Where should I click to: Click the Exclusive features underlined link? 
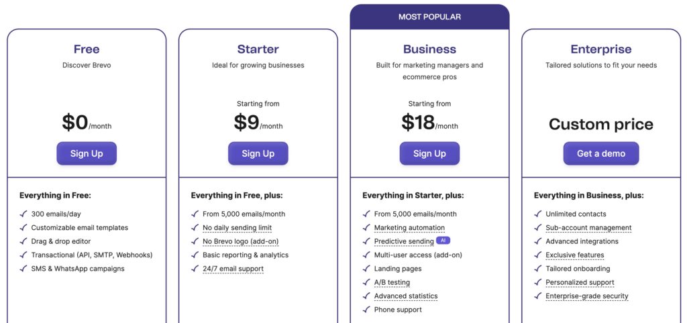click(574, 255)
